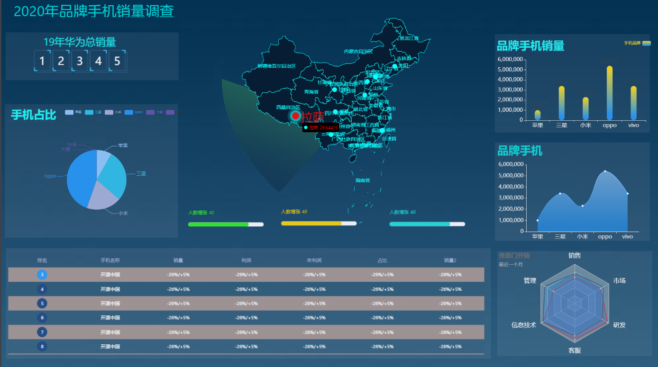This screenshot has width=658, height=367.
Task: Click the vivo data point on line chart
Action: (x=628, y=193)
